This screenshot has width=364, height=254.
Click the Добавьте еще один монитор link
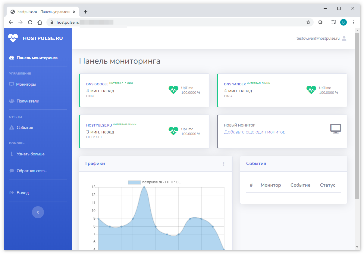(255, 132)
